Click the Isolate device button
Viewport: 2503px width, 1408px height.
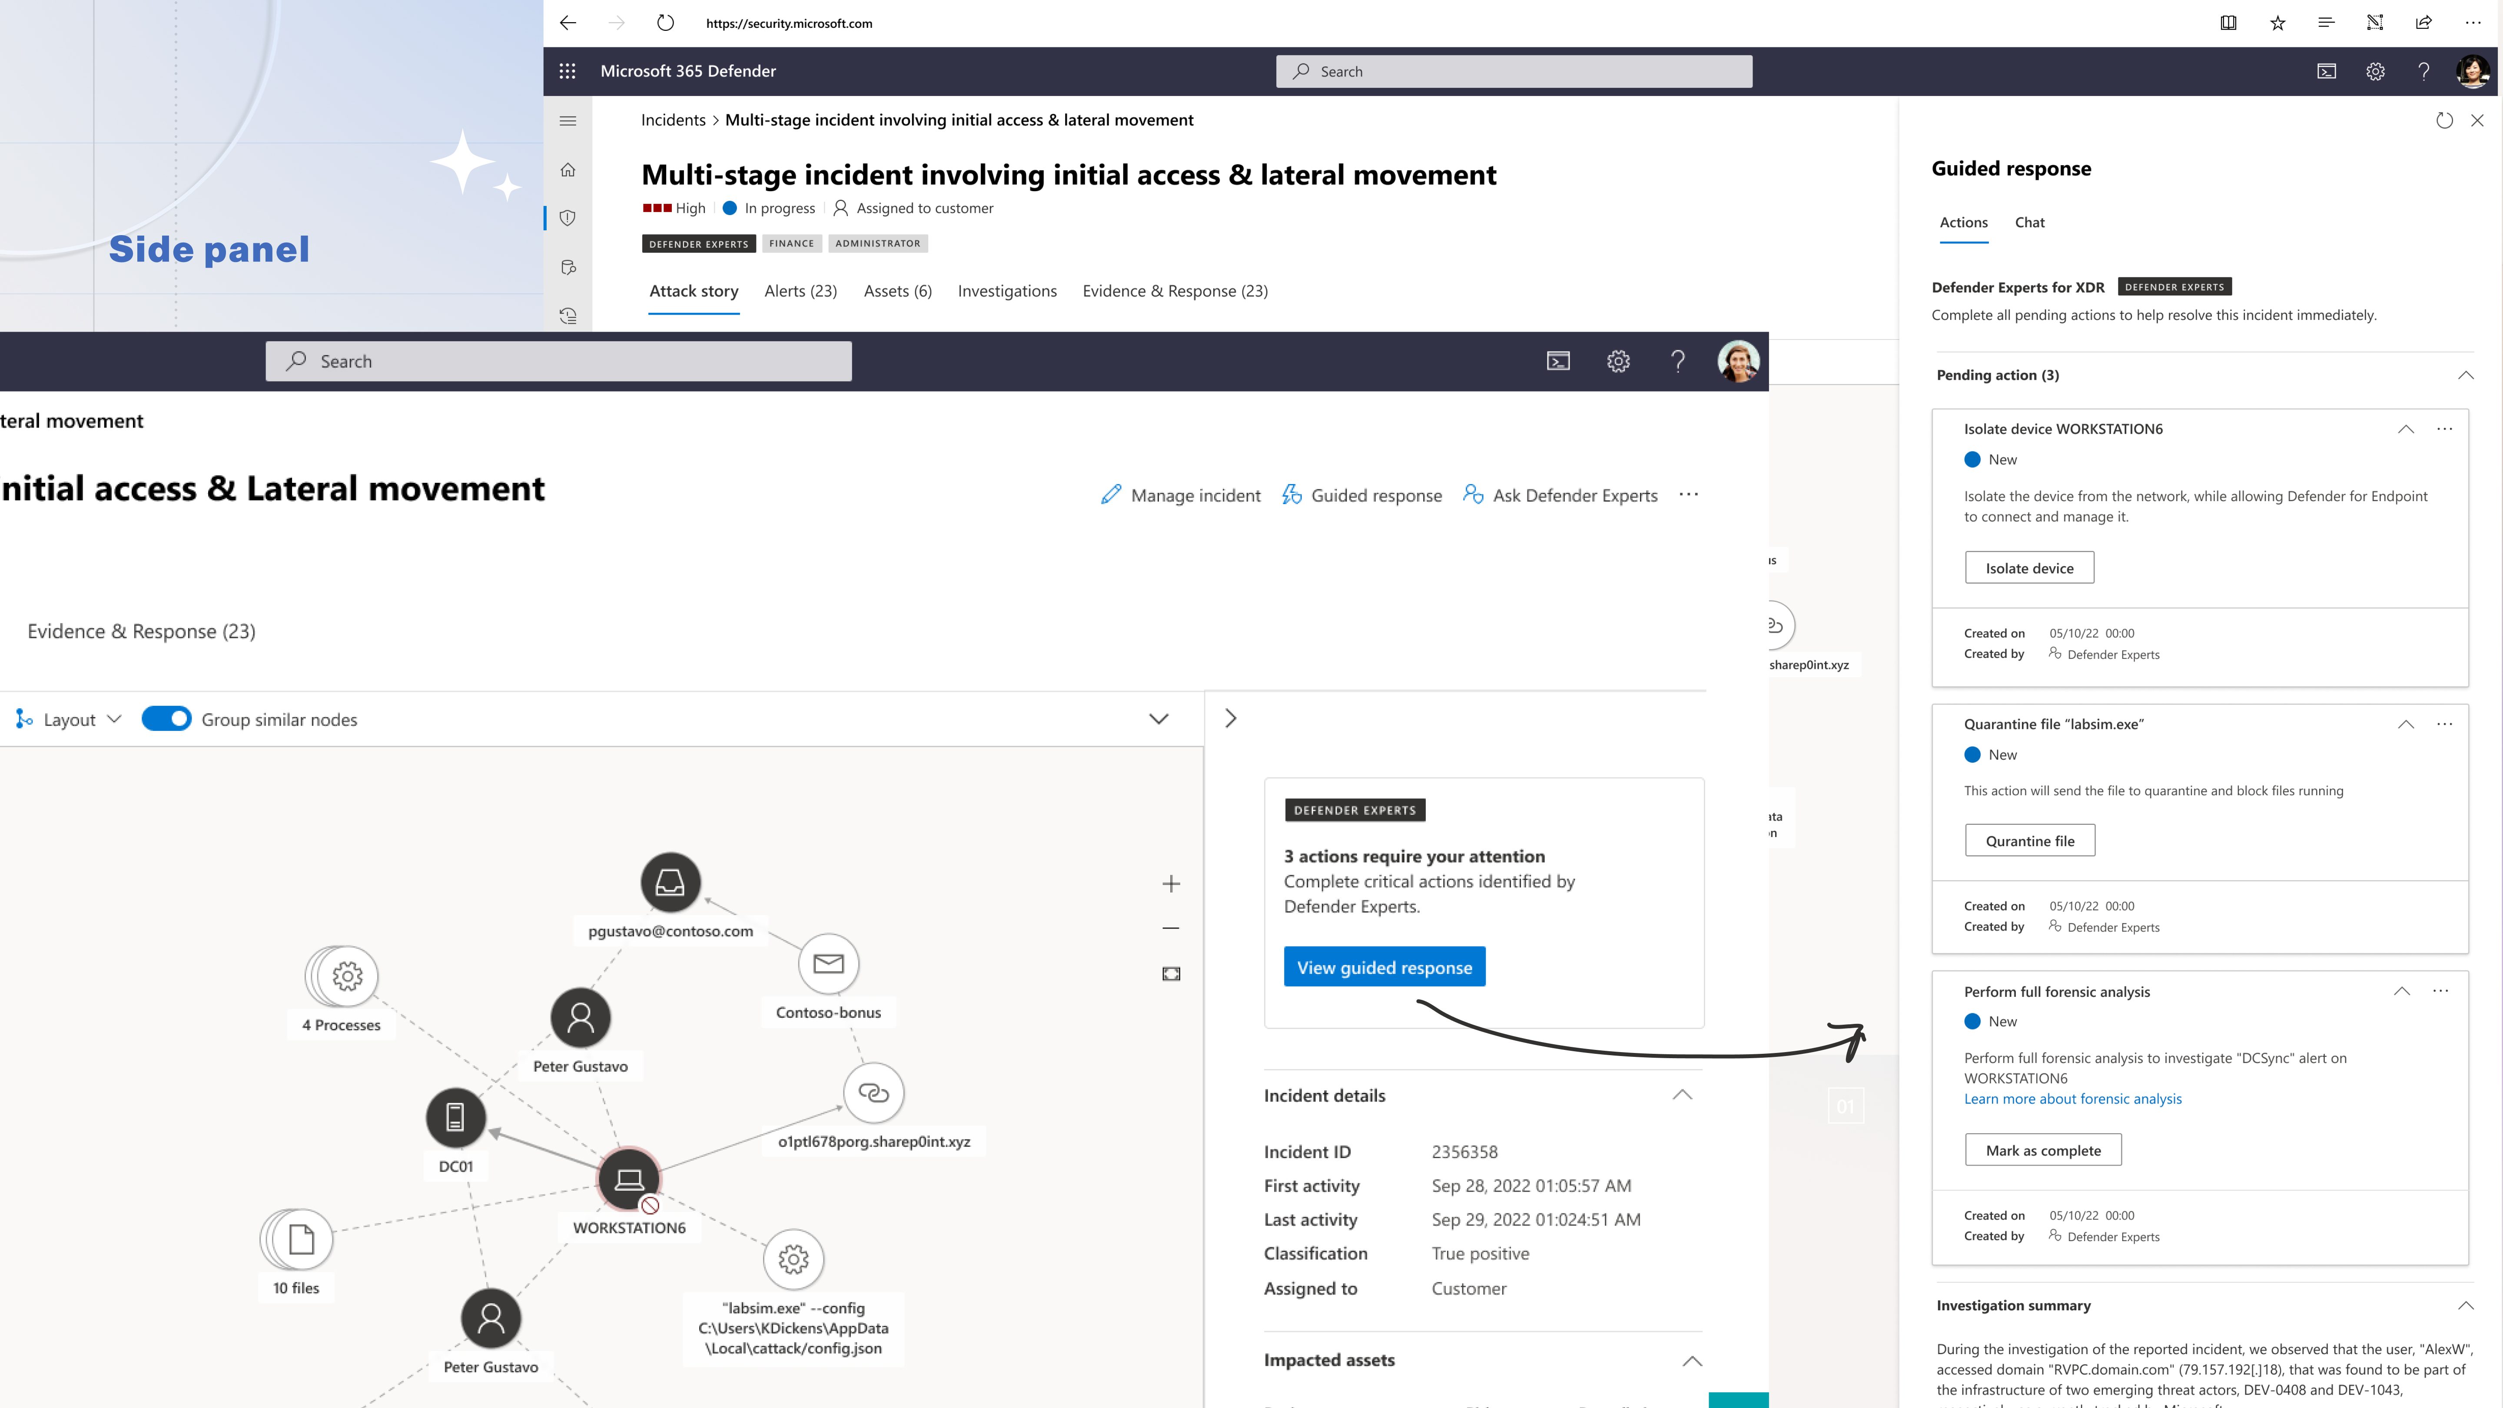point(2029,568)
